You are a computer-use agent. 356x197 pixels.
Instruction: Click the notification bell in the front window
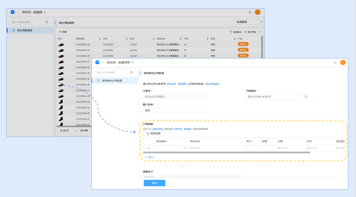[335, 62]
